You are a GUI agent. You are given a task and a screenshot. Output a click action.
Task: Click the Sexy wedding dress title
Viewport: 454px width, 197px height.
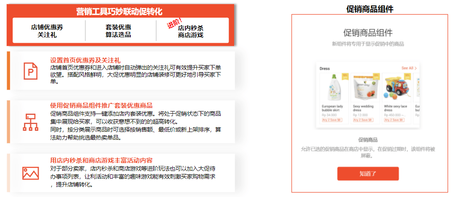[x=363, y=108]
